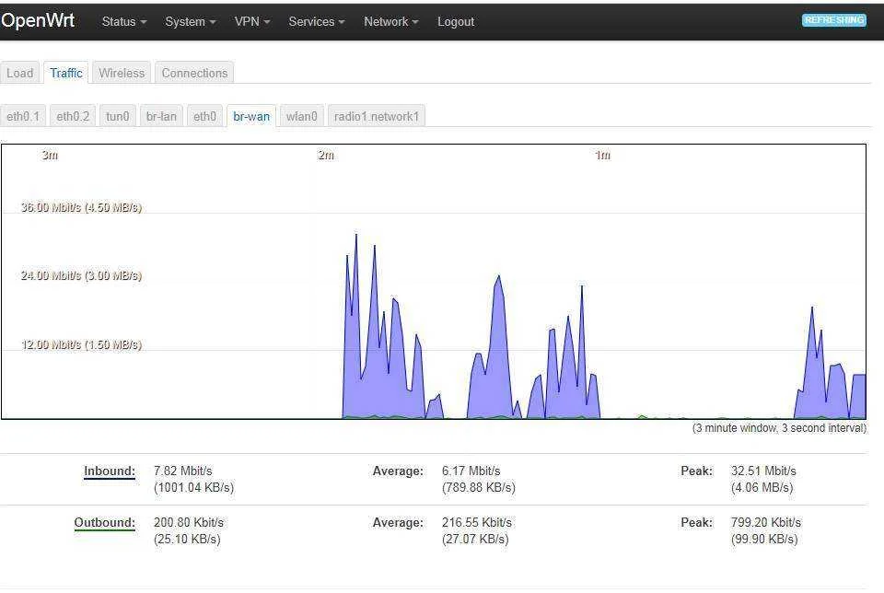Click the inbound value 7.82 Mbit/s
This screenshot has width=884, height=593.
[182, 471]
